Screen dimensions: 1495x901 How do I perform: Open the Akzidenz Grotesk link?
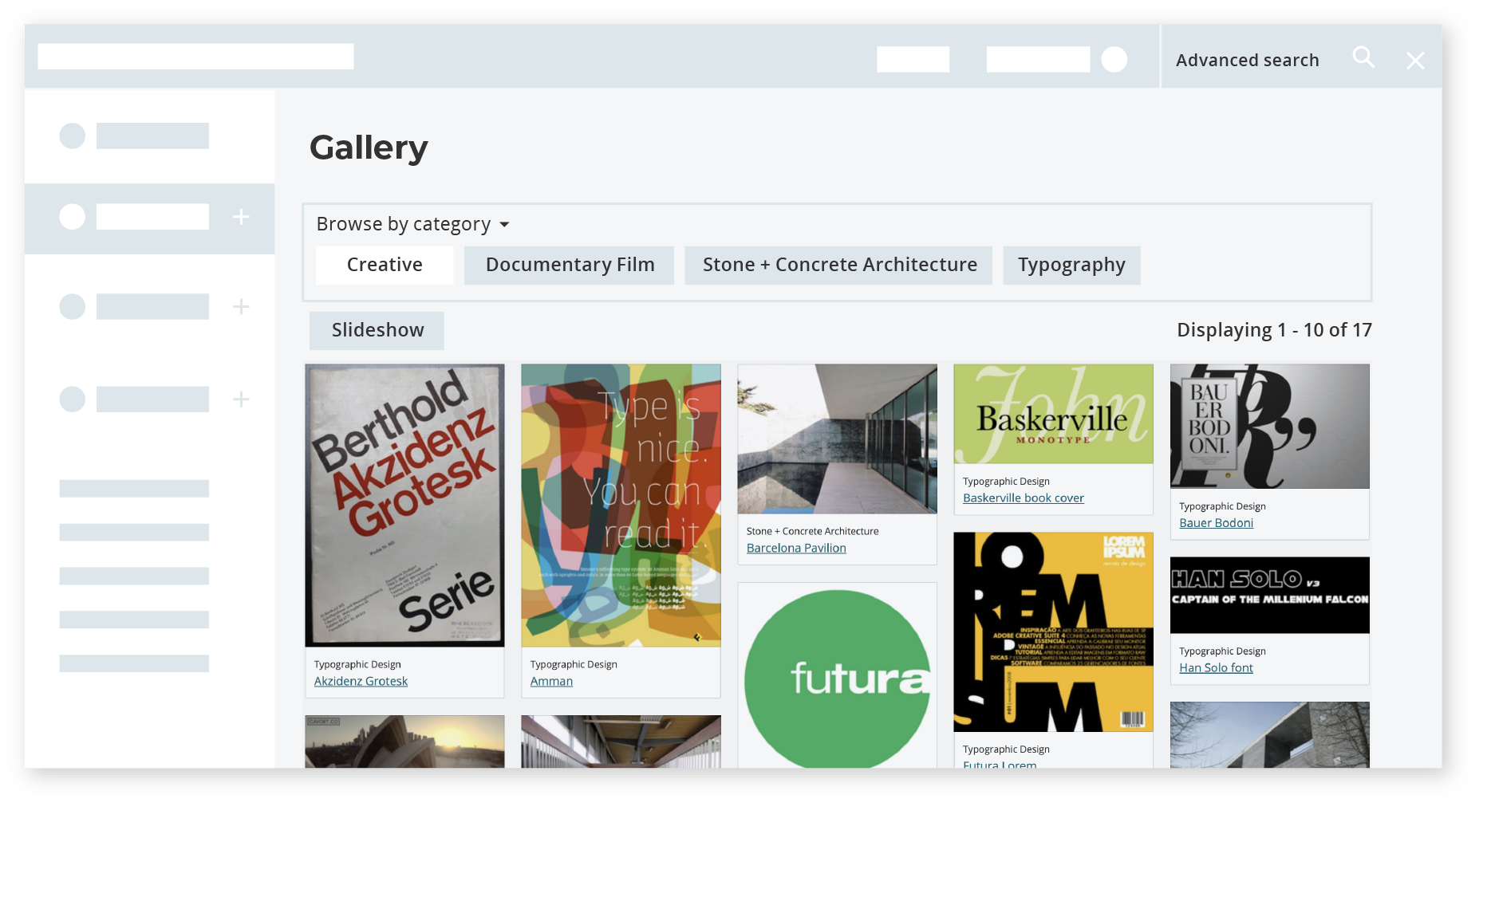tap(361, 681)
